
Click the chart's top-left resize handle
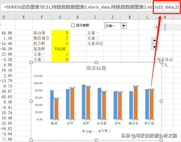point(31,62)
